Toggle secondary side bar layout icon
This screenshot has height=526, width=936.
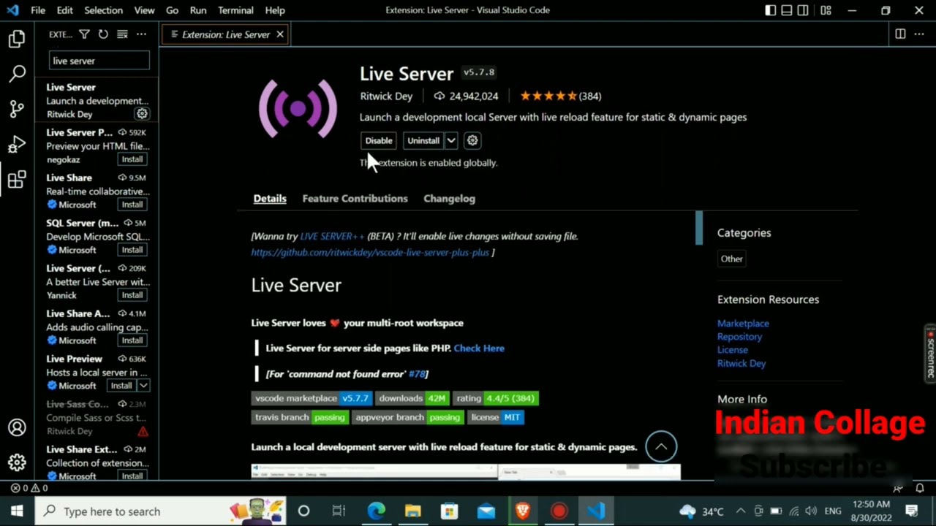(x=803, y=10)
